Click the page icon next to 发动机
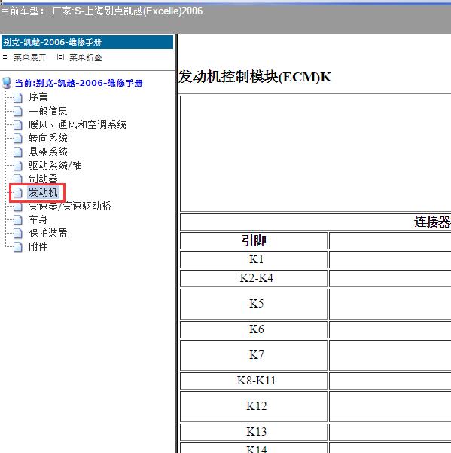 18,192
